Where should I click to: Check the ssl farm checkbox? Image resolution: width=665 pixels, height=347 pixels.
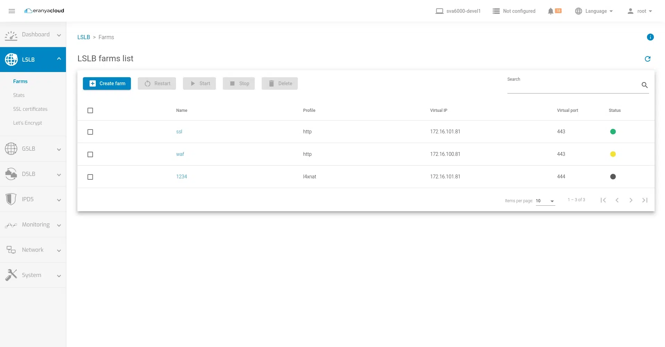tap(90, 132)
